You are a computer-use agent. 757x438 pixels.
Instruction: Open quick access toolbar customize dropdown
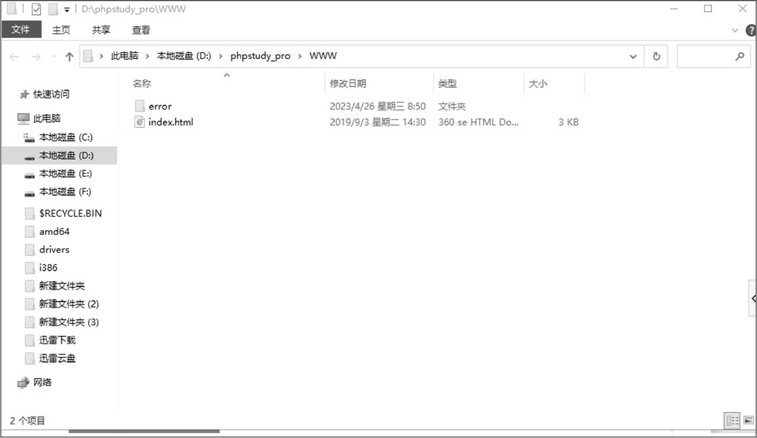[67, 9]
